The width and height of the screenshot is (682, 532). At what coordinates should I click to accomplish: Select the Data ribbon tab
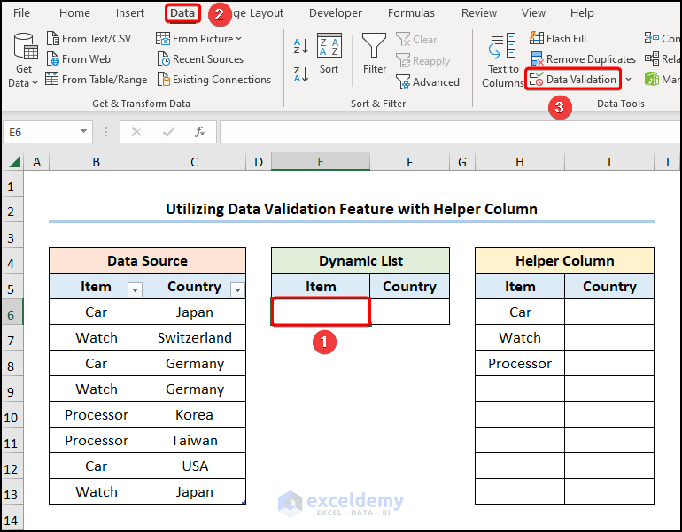pos(182,13)
